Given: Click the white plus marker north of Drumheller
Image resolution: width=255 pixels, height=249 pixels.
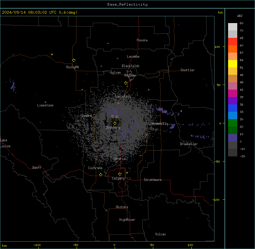Looking at the screenshot, I should (x=181, y=111).
